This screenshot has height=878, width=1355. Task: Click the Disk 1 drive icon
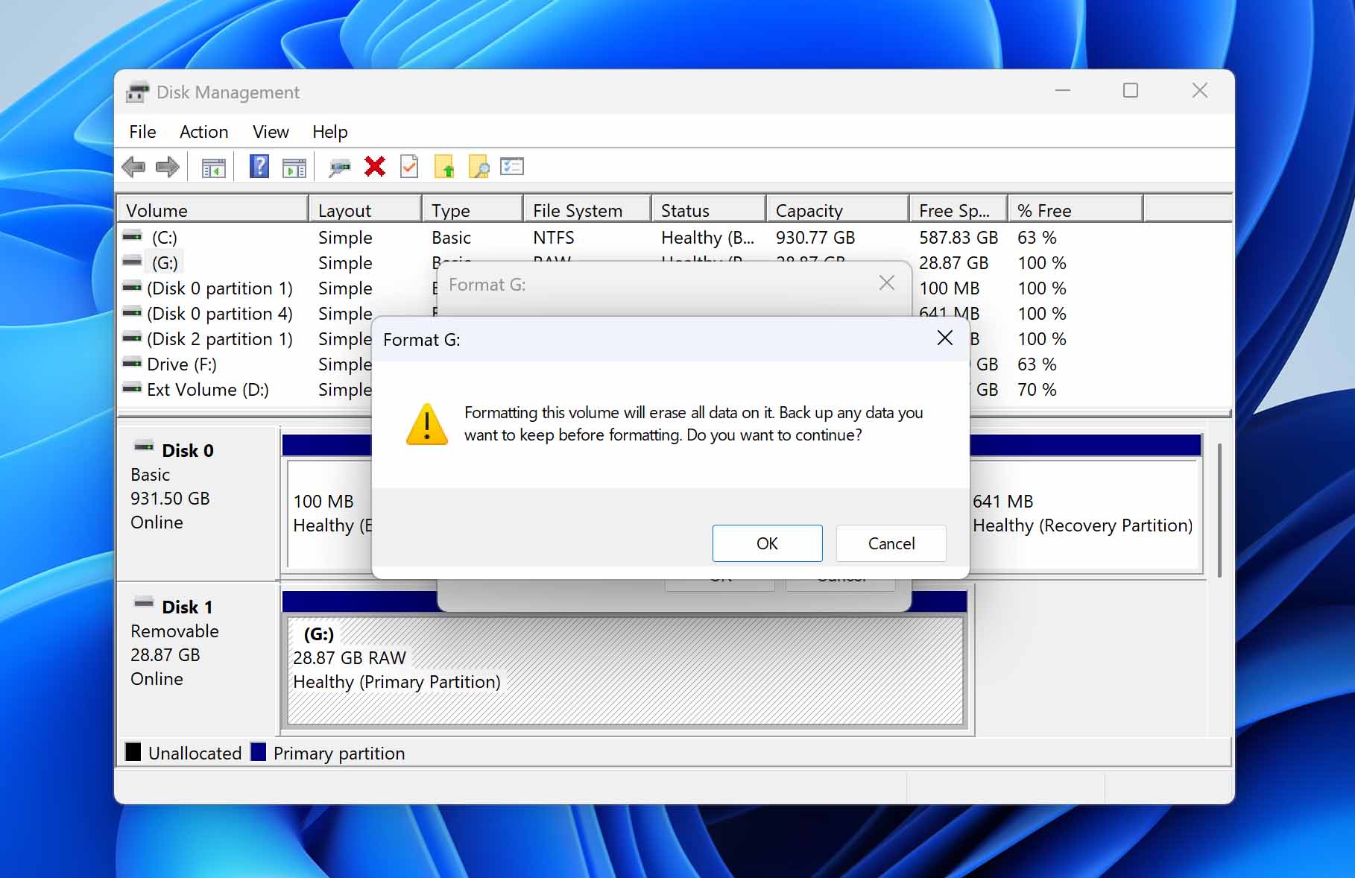click(144, 603)
